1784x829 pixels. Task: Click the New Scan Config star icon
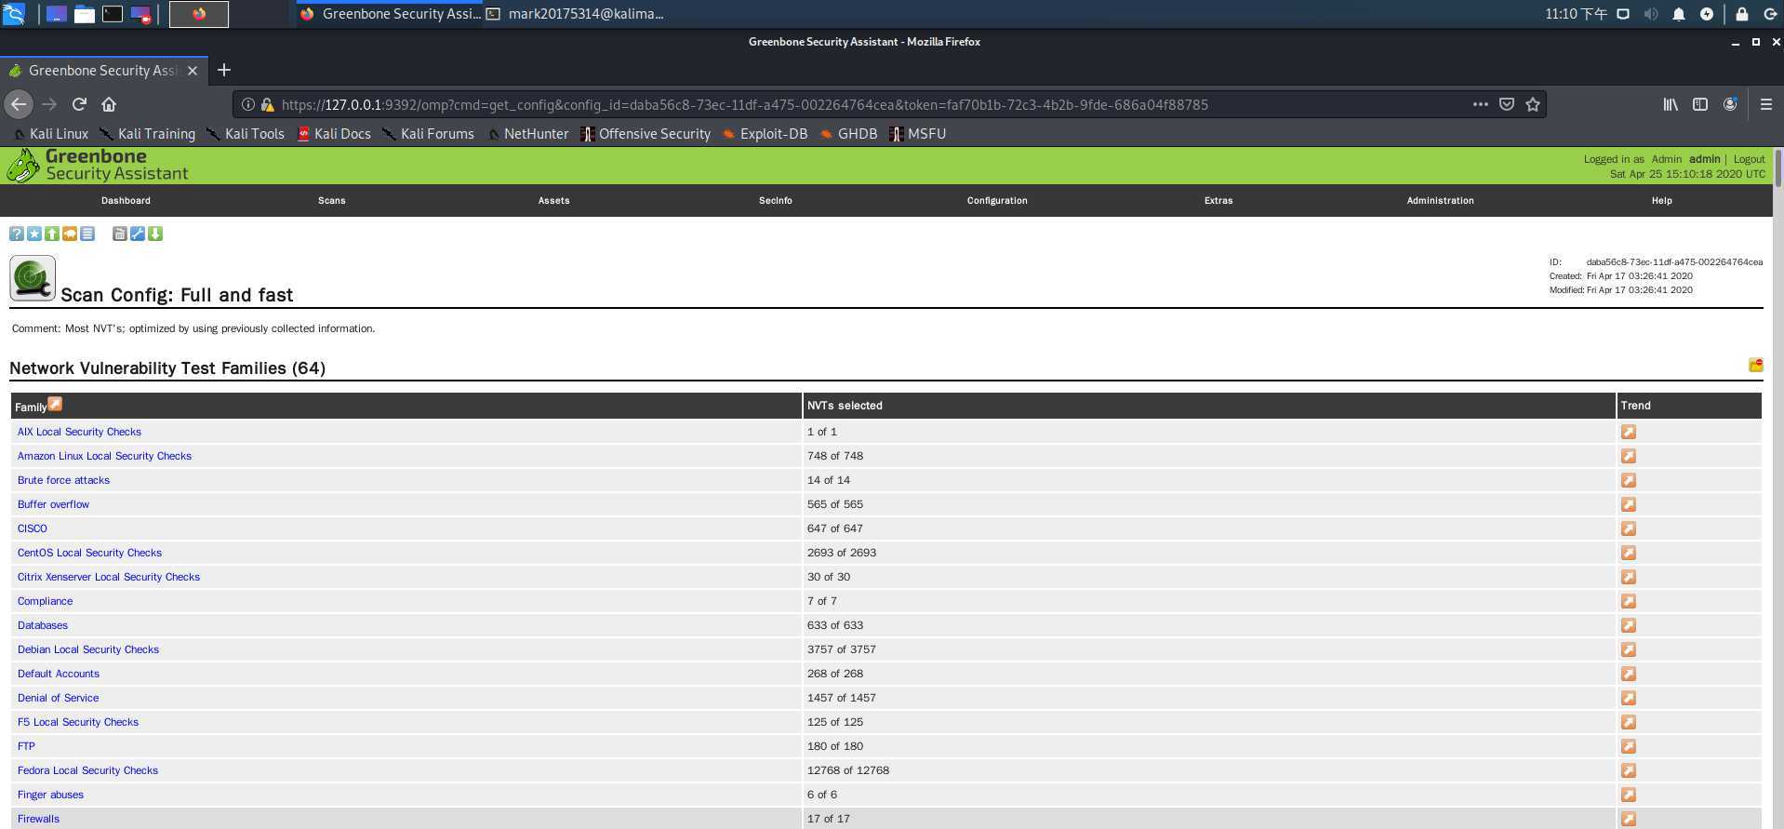click(x=34, y=234)
